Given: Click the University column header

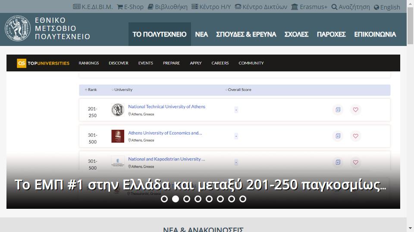Looking at the screenshot, I should [122, 90].
